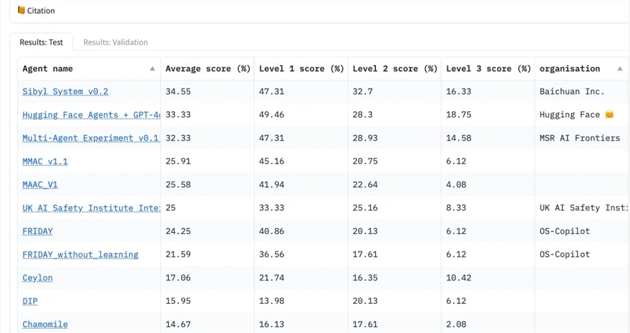The width and height of the screenshot is (630, 333).
Task: Click the Baichuan Inc. organisation cell
Action: click(x=571, y=91)
